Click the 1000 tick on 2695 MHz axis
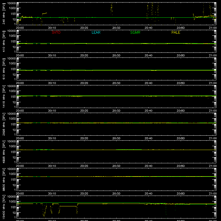This screenshot has width=221, height=221. pyautogui.click(x=13, y=119)
